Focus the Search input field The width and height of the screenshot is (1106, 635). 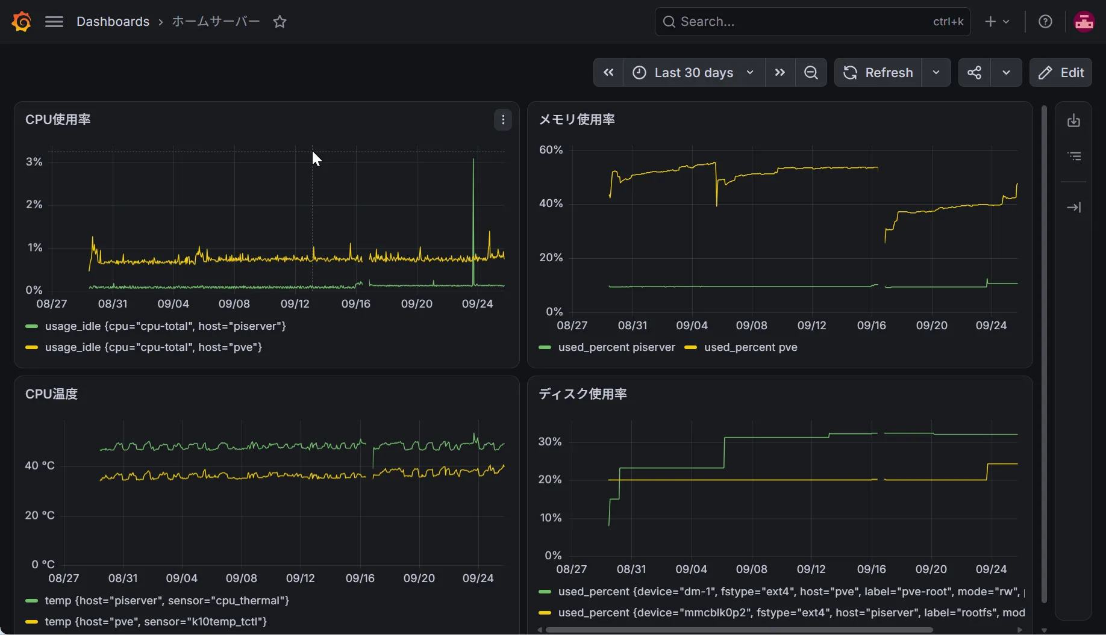click(813, 22)
